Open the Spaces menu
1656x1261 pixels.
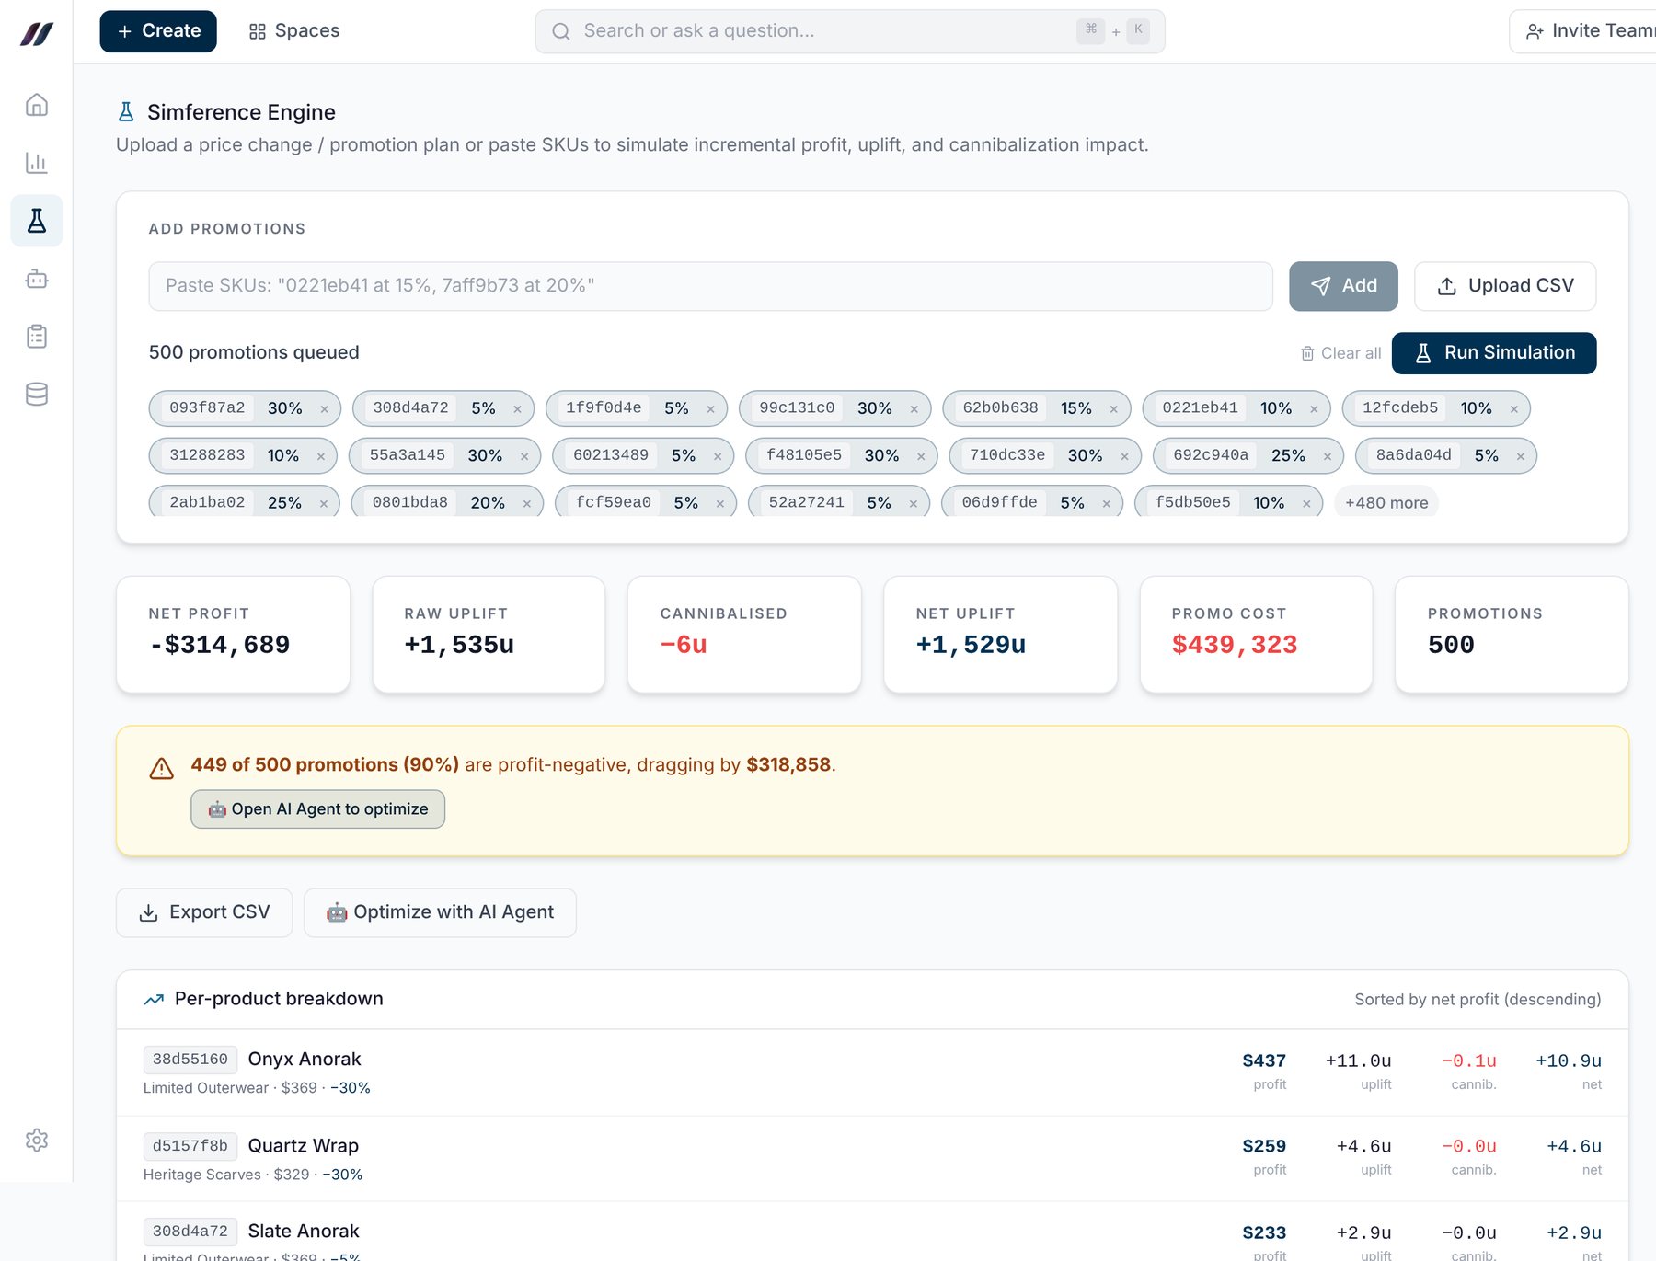[294, 31]
